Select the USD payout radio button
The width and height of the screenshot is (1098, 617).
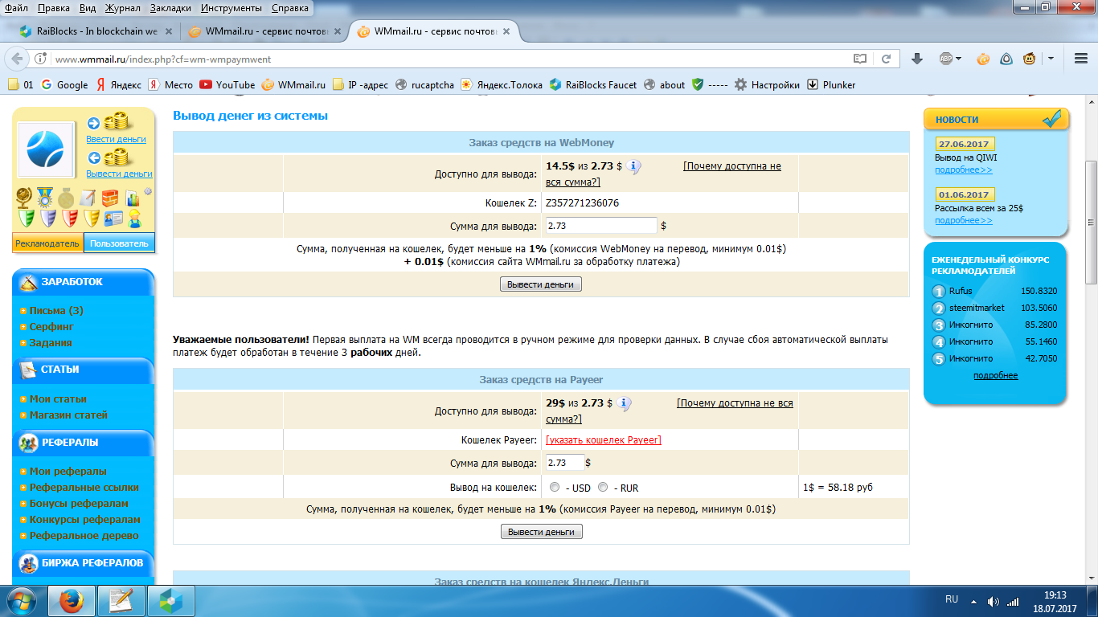pos(555,487)
